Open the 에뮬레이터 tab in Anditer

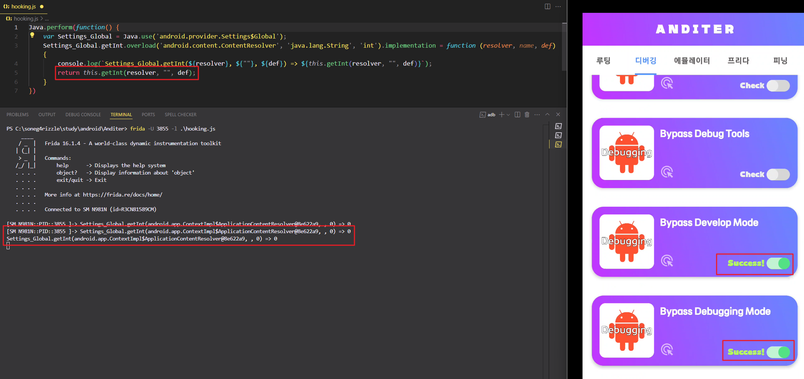point(692,60)
